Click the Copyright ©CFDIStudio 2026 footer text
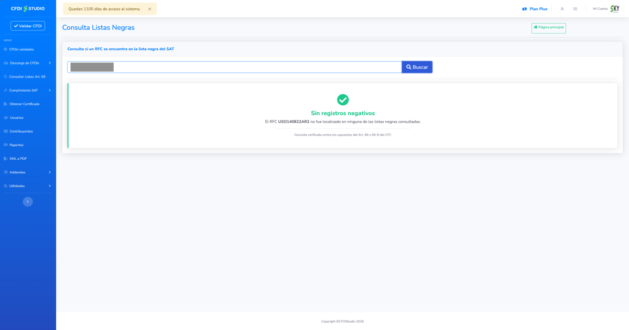Viewport: 629px width, 330px height. coord(342,321)
